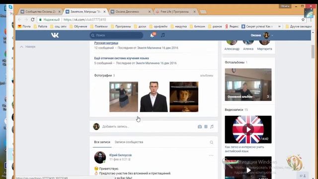The height and width of the screenshot is (179, 318).
Task: Open the Русская матрица topic
Action: point(106,43)
